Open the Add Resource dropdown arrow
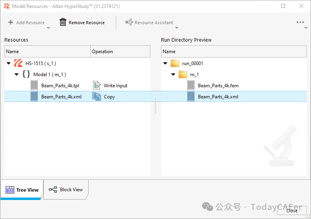 pos(48,28)
